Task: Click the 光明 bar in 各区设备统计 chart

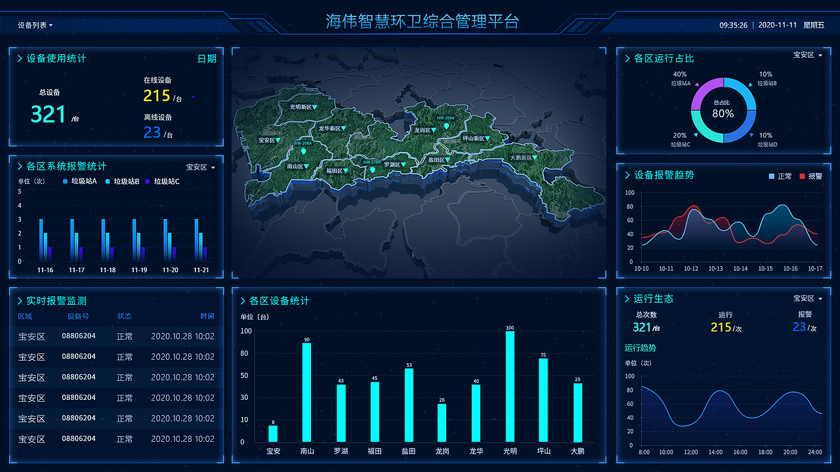Action: (x=509, y=387)
